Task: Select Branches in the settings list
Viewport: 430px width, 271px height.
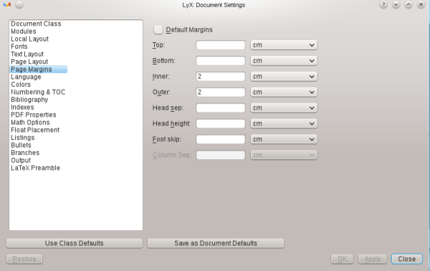Action: pyautogui.click(x=25, y=153)
